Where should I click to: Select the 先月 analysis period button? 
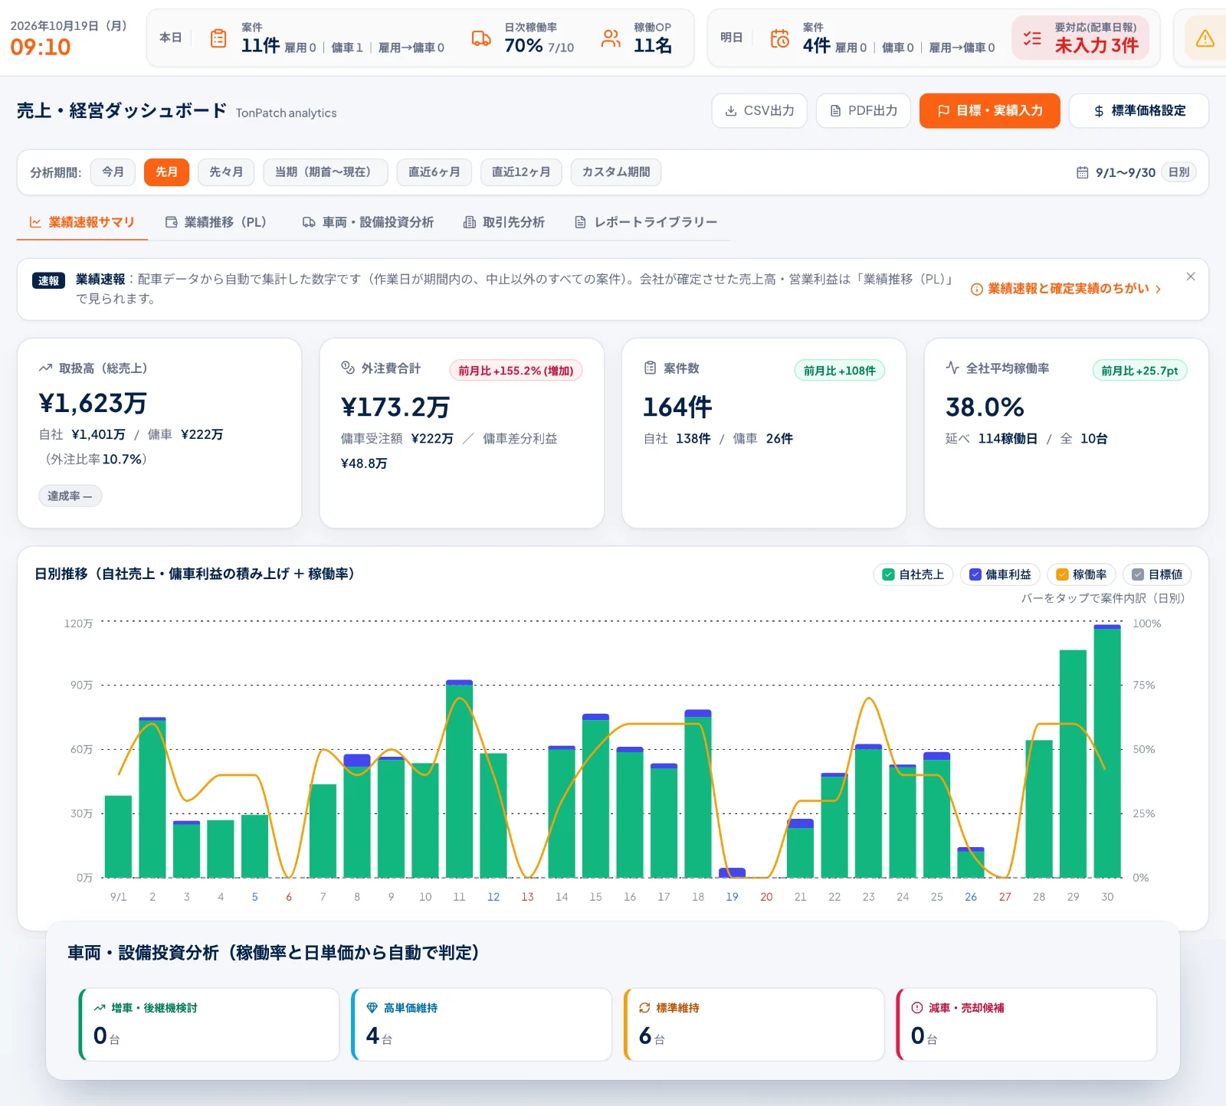coord(166,172)
